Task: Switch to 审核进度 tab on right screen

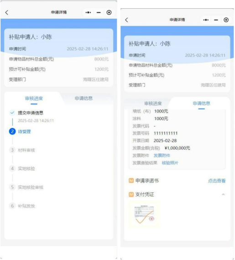Action: click(x=153, y=103)
